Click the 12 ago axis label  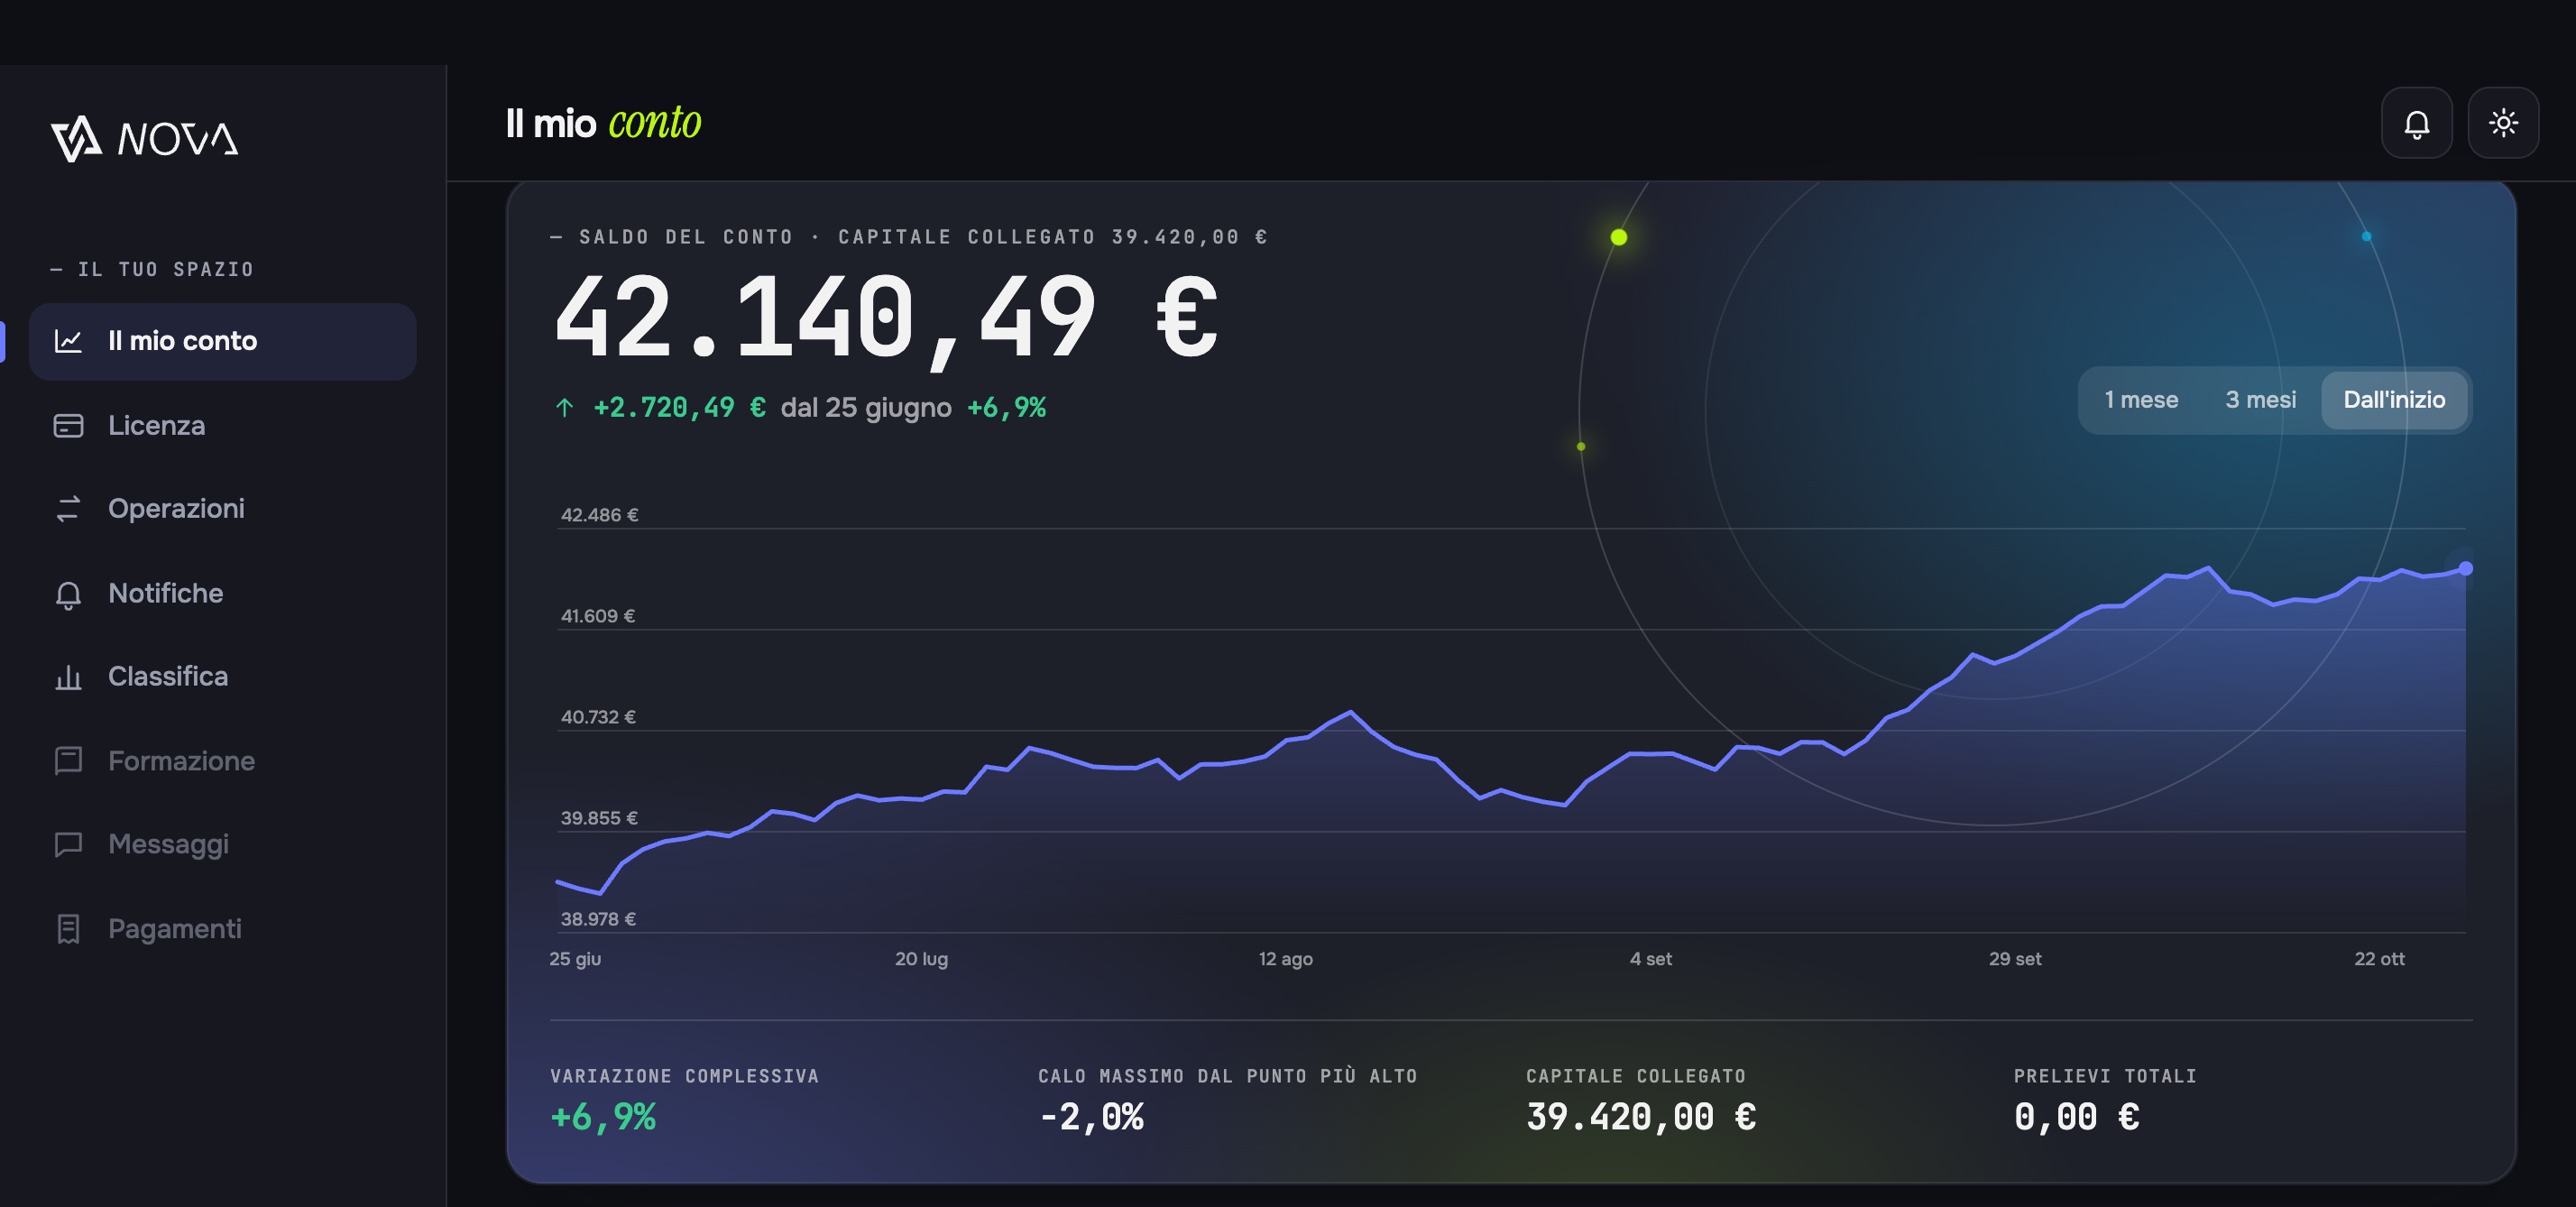coord(1285,959)
